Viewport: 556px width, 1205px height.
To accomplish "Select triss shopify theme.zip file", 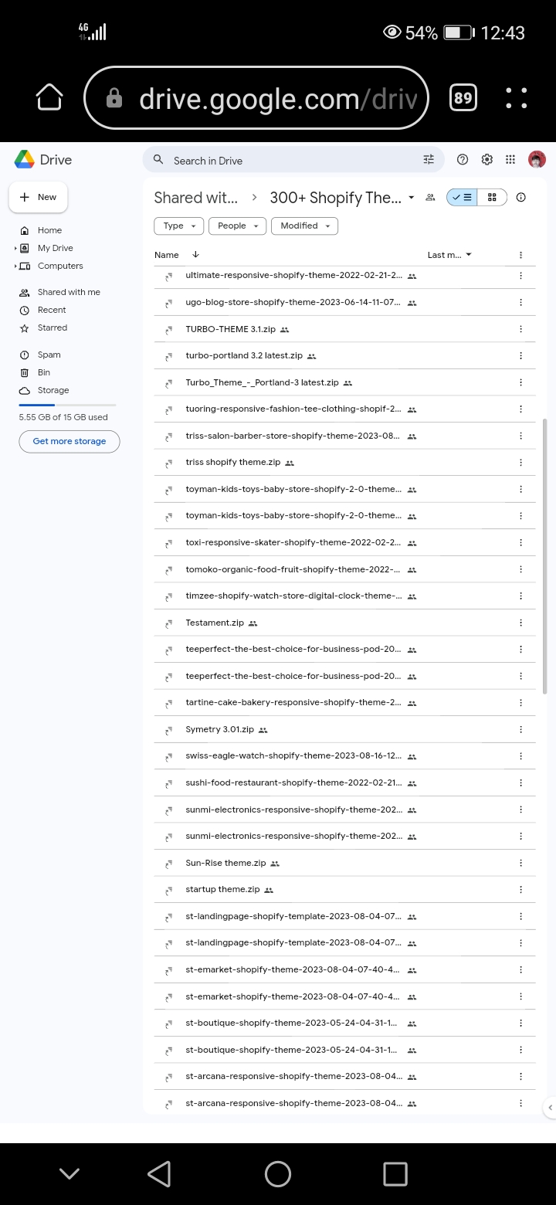I will (x=344, y=463).
